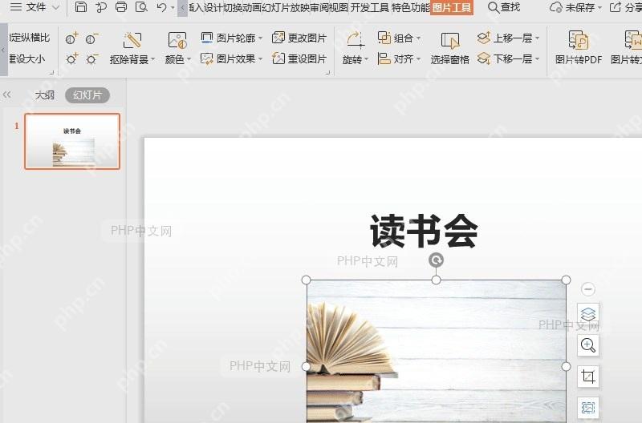Increase brightness with the sun plus icon

pyautogui.click(x=71, y=58)
